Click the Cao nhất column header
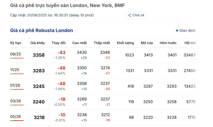213x127 pixels. 79,43
